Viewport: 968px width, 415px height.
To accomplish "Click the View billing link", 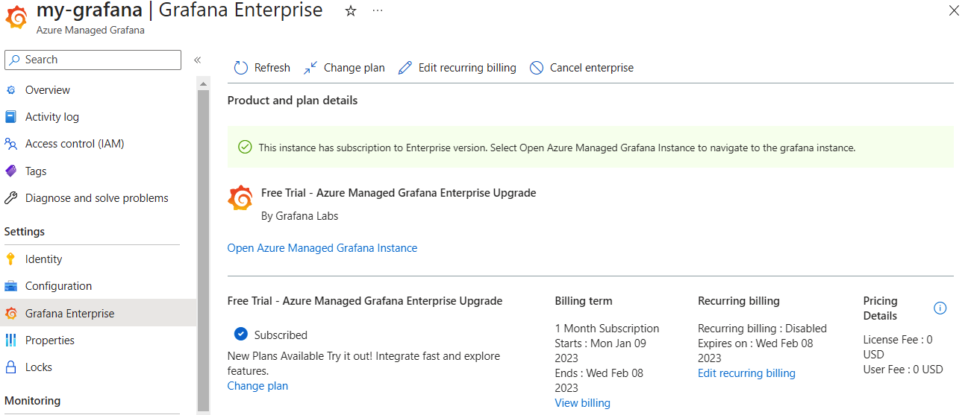I will tap(582, 403).
